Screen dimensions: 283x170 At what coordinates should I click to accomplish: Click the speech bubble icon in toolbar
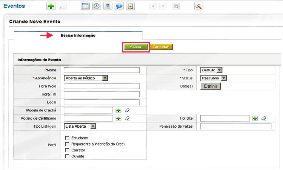point(119,6)
